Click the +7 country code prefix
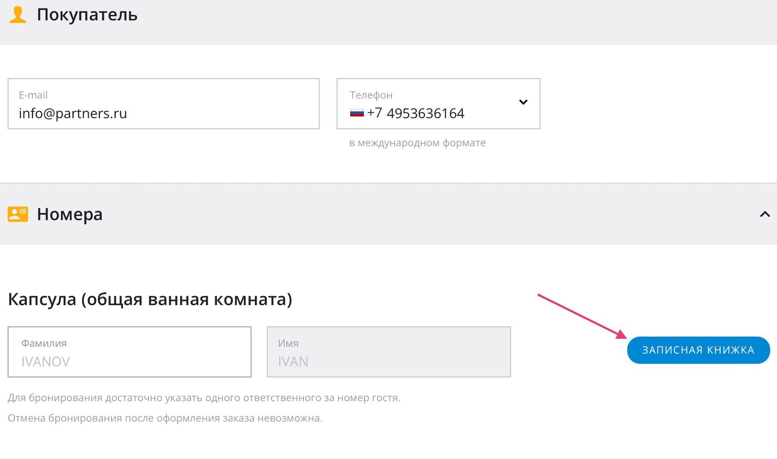777x459 pixels. click(375, 113)
